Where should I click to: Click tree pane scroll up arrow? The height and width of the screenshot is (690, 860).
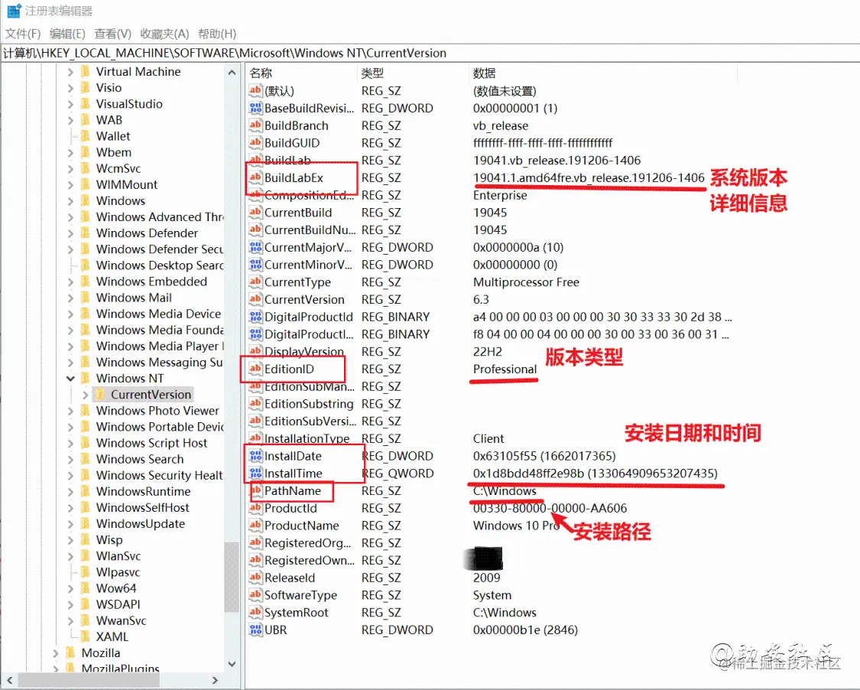(232, 73)
